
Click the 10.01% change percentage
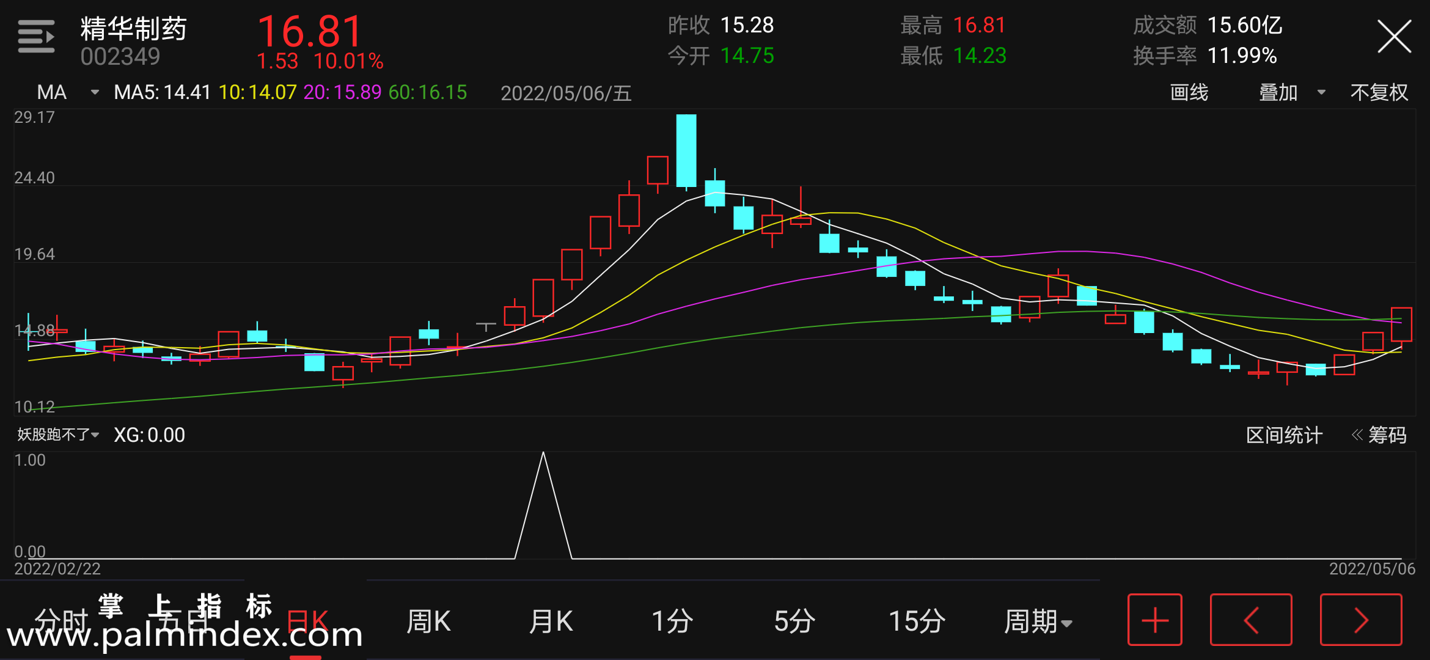(348, 61)
